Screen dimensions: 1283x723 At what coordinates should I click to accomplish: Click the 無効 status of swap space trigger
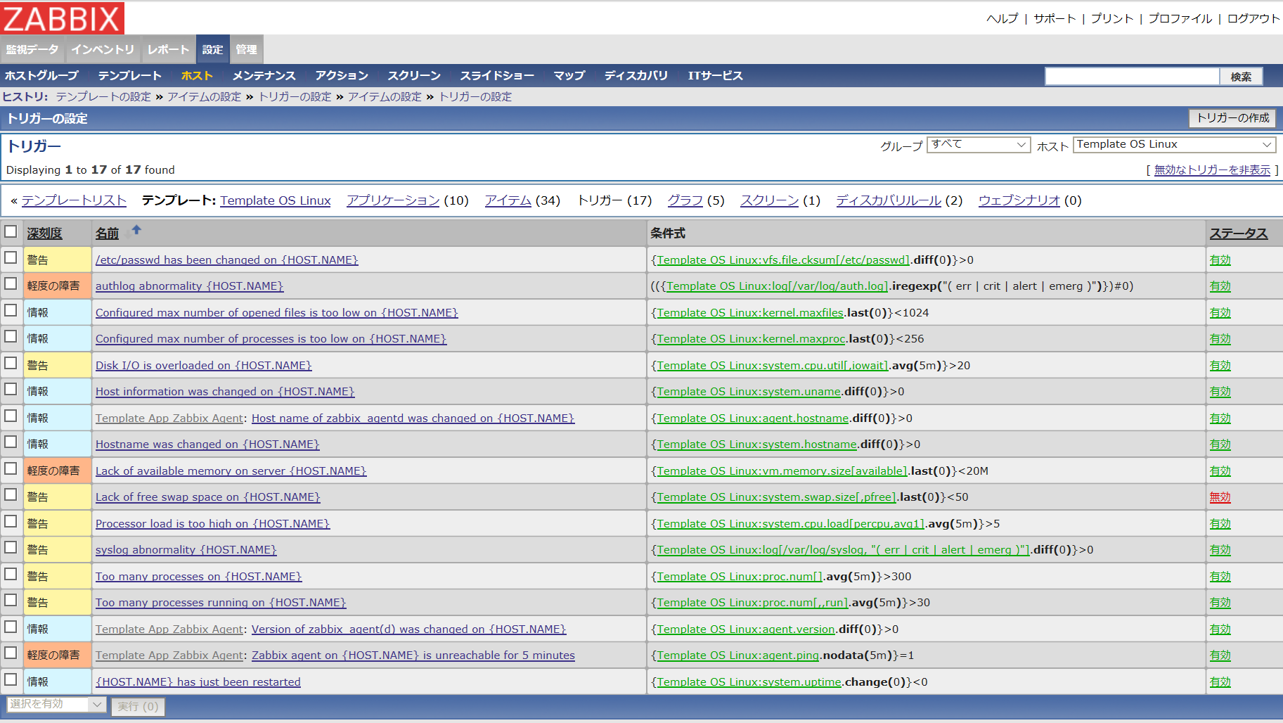[x=1220, y=497]
